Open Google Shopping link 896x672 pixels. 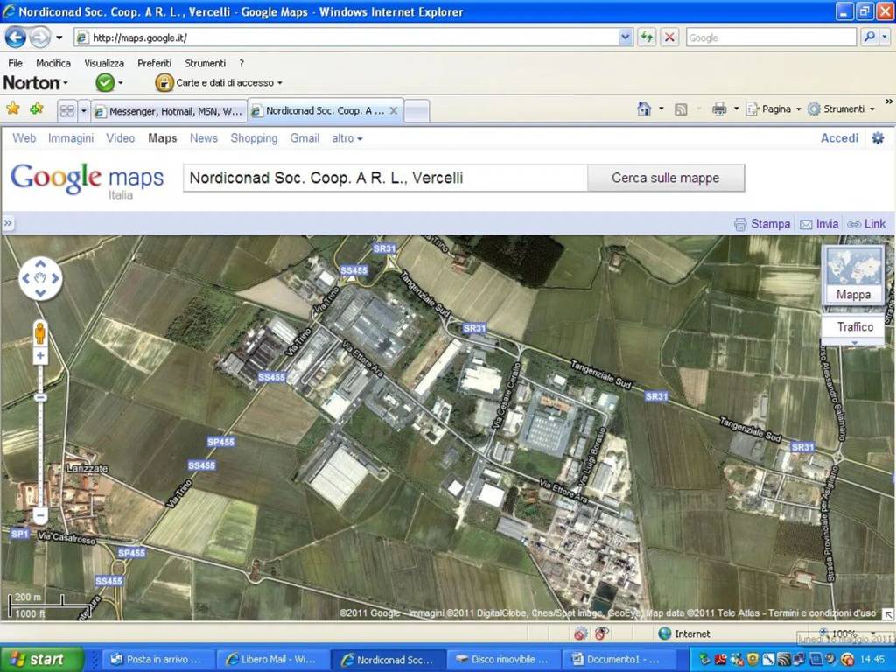click(254, 137)
